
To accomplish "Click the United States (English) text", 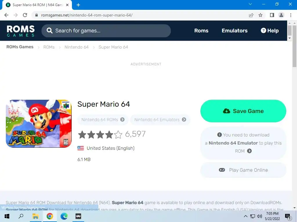I will coord(111,148).
